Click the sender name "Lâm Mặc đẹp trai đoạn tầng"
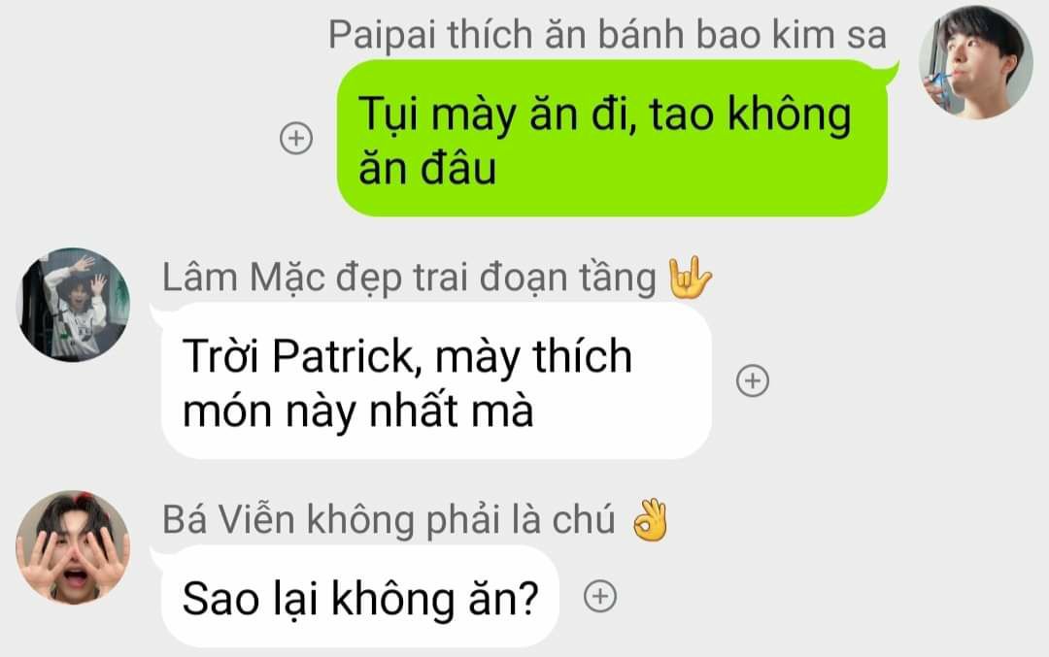 tap(410, 278)
